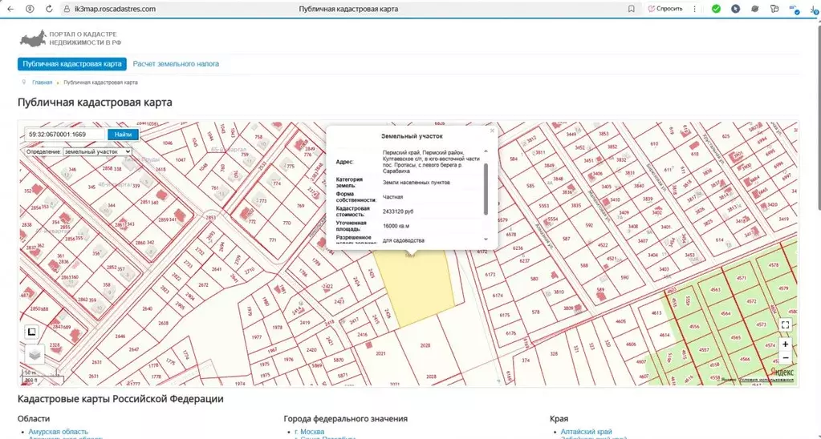Click the Кадастровая стоимость value 2433120 руб
This screenshot has width=821, height=439.
(398, 211)
